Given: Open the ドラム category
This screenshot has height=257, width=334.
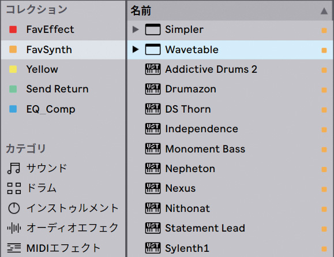Looking at the screenshot, I should pyautogui.click(x=63, y=188).
